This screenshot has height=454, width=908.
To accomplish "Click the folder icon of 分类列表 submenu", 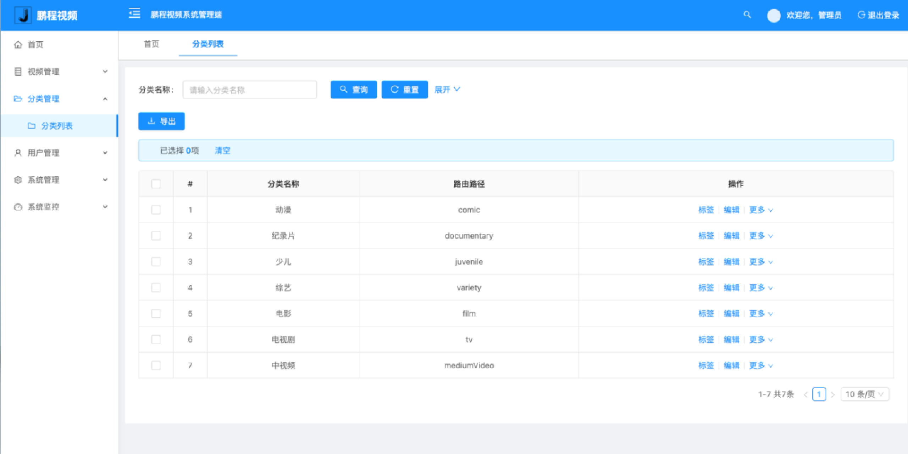I will point(32,126).
